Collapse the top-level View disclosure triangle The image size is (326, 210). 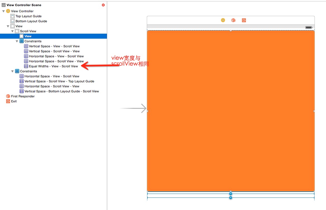click(x=8, y=26)
